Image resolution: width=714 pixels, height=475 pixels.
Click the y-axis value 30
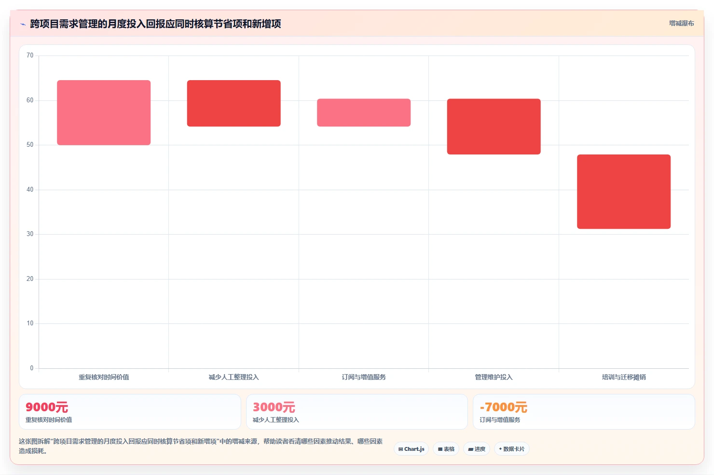[30, 234]
